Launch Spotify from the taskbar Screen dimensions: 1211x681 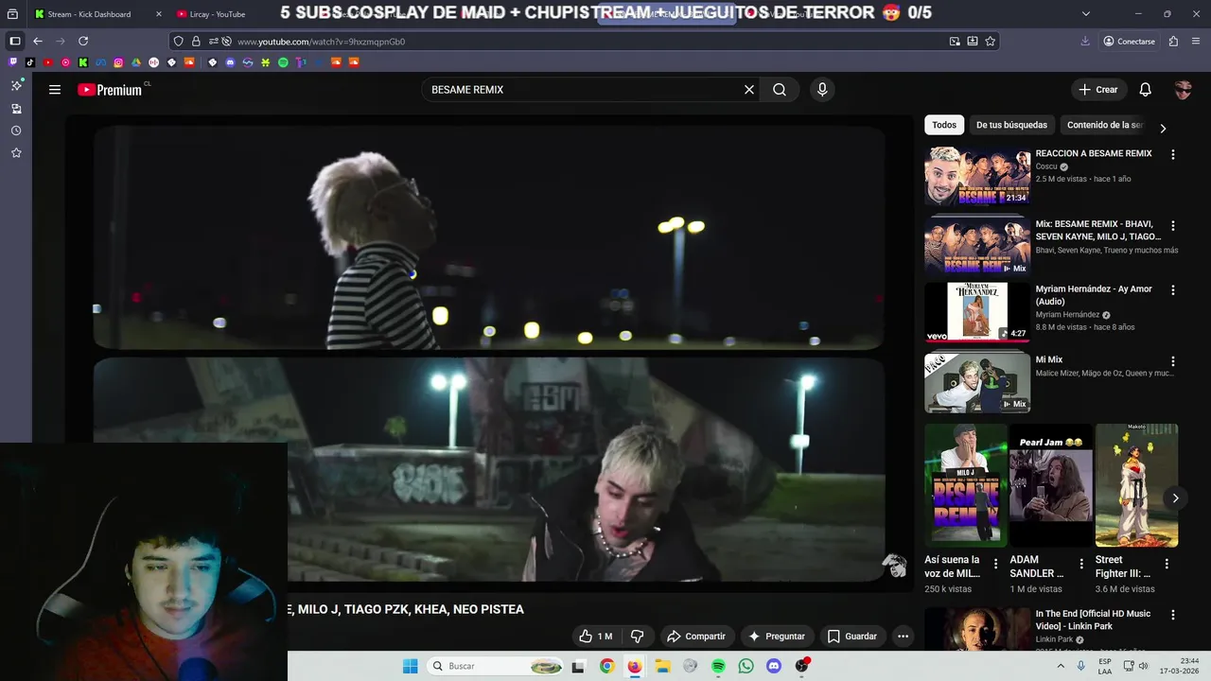[x=718, y=666]
